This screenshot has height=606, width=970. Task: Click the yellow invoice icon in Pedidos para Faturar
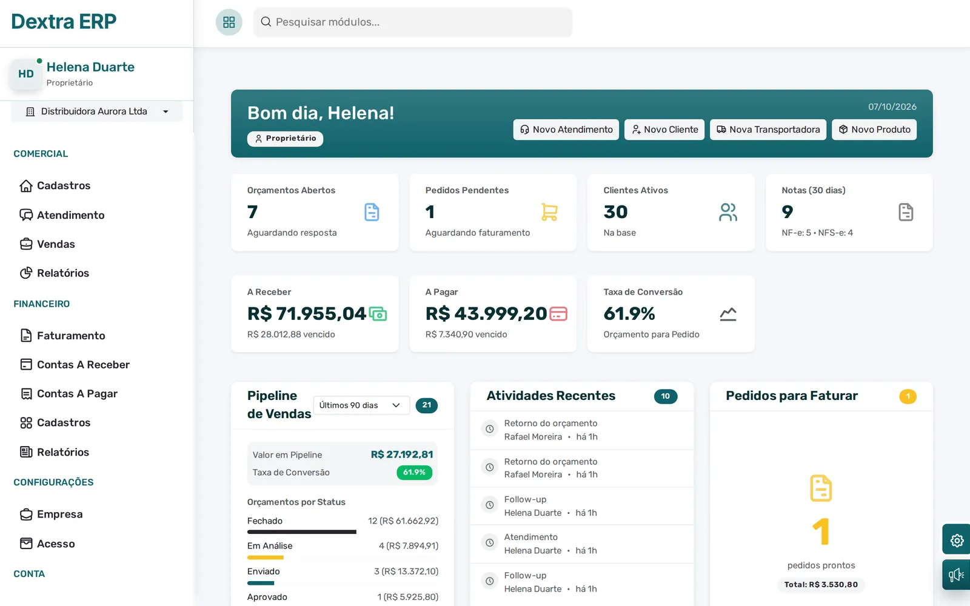point(821,488)
